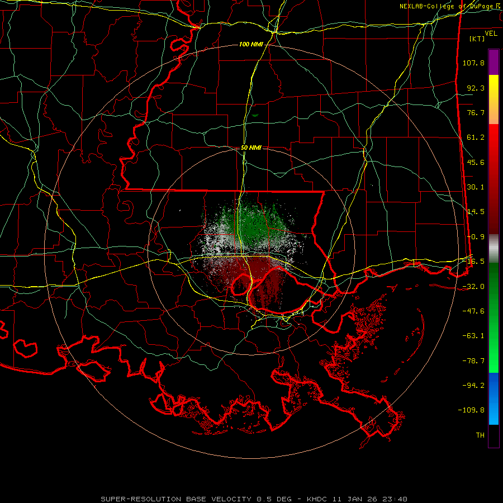The width and height of the screenshot is (503, 503).
Task: Click the 50 NMI range ring label
Action: coord(251,148)
